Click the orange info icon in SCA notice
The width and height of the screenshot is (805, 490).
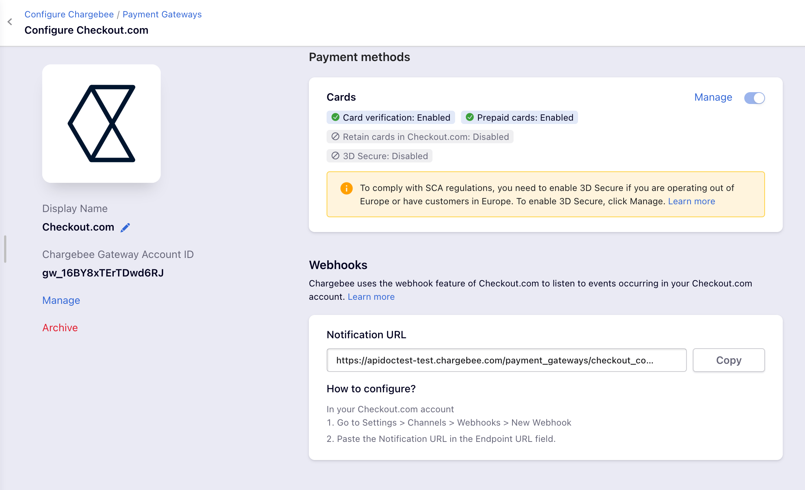point(347,188)
